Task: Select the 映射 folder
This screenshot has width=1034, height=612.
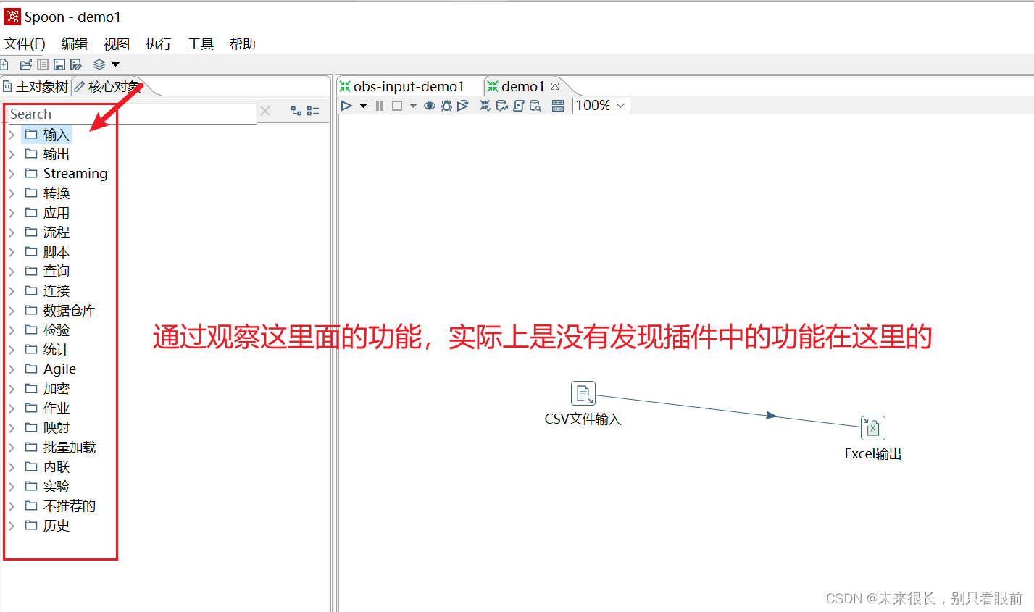Action: tap(47, 428)
